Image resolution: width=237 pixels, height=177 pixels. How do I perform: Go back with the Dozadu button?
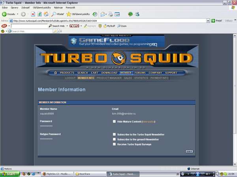[x=8, y=14]
